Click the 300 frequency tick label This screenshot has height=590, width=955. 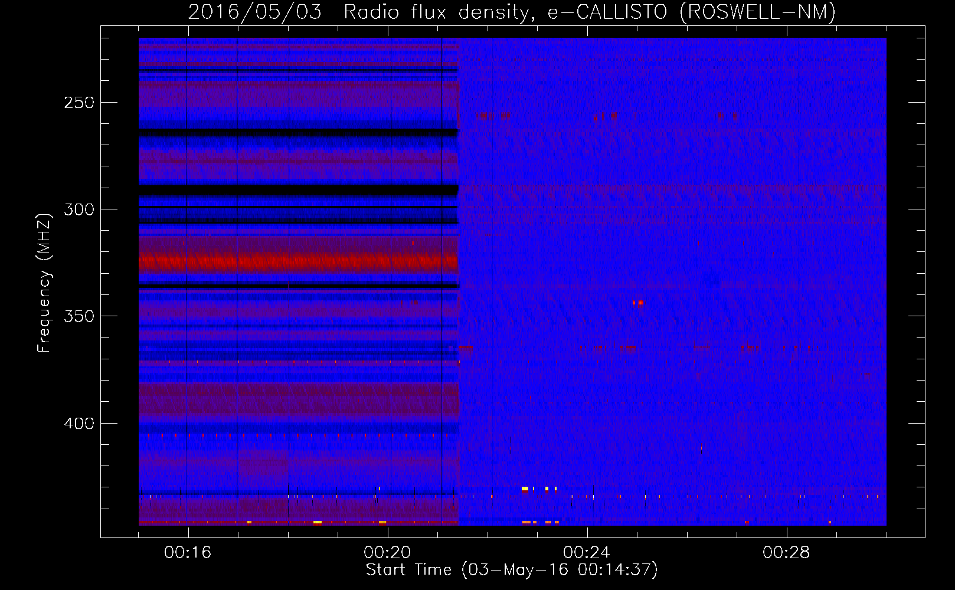coord(79,209)
